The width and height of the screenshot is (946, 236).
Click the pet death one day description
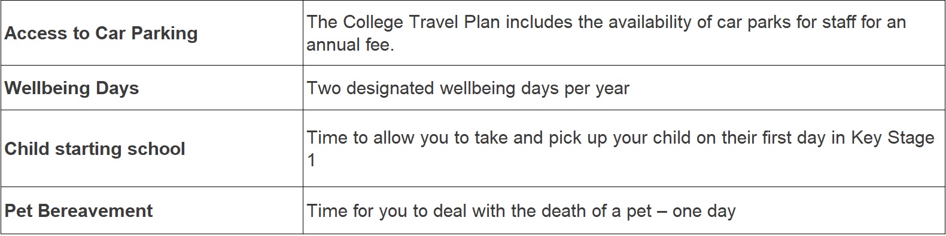(x=521, y=211)
